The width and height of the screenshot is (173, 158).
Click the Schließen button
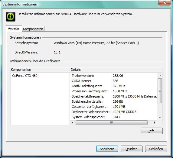[156, 149]
